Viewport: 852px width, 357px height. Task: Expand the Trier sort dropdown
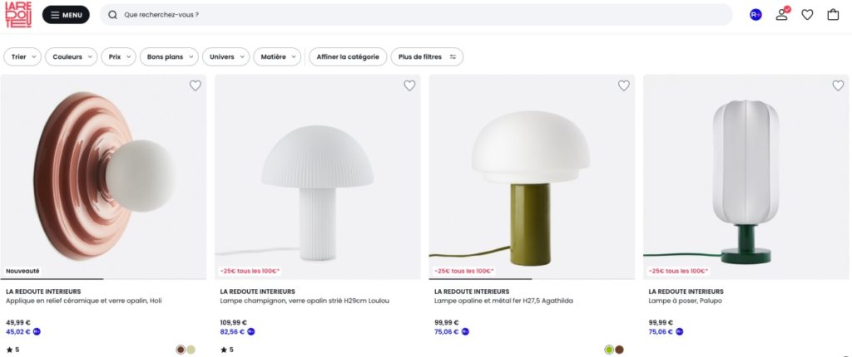coord(22,57)
